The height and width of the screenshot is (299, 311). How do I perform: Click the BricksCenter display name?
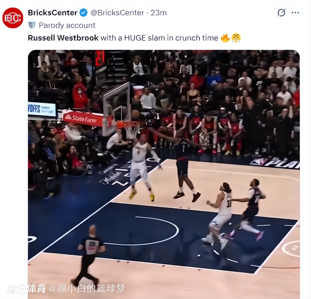pos(53,13)
